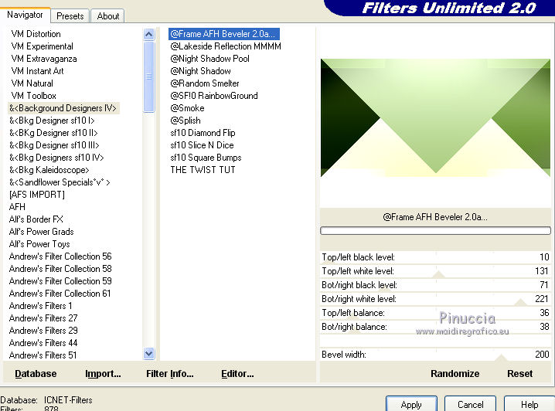The height and width of the screenshot is (411, 555).
Task: Select the VM Natural category
Action: (32, 83)
